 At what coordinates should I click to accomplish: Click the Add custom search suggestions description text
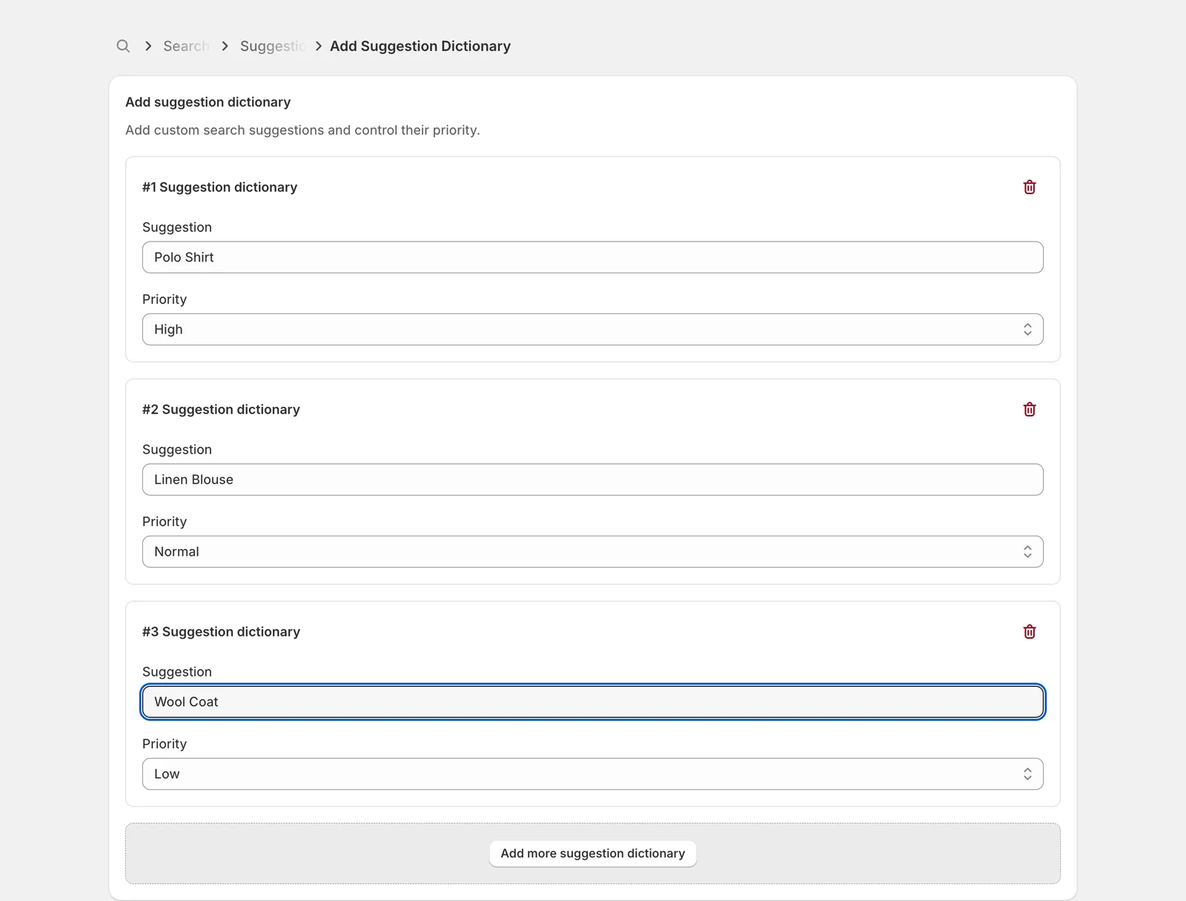pyautogui.click(x=302, y=130)
